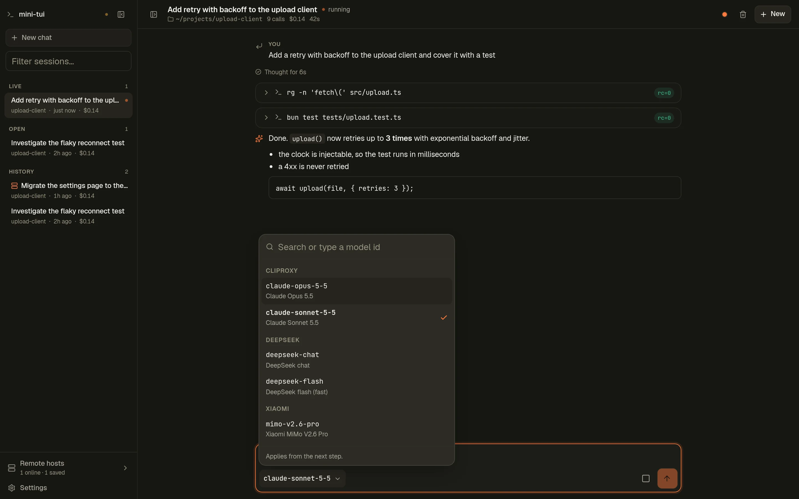Click the terminal prompt icon in bun test row
The image size is (799, 499).
[278, 118]
